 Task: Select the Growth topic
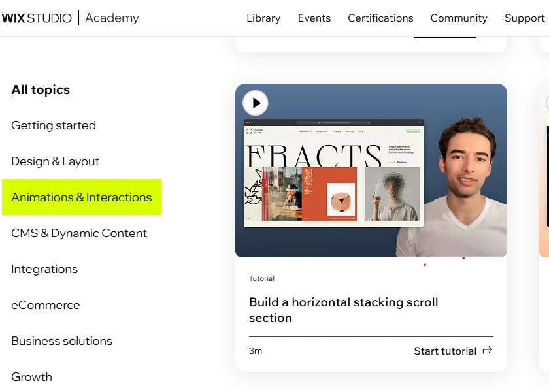[x=31, y=377]
